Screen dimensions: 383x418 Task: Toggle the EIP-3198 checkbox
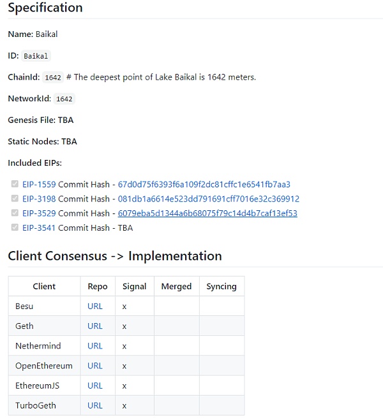click(x=15, y=199)
